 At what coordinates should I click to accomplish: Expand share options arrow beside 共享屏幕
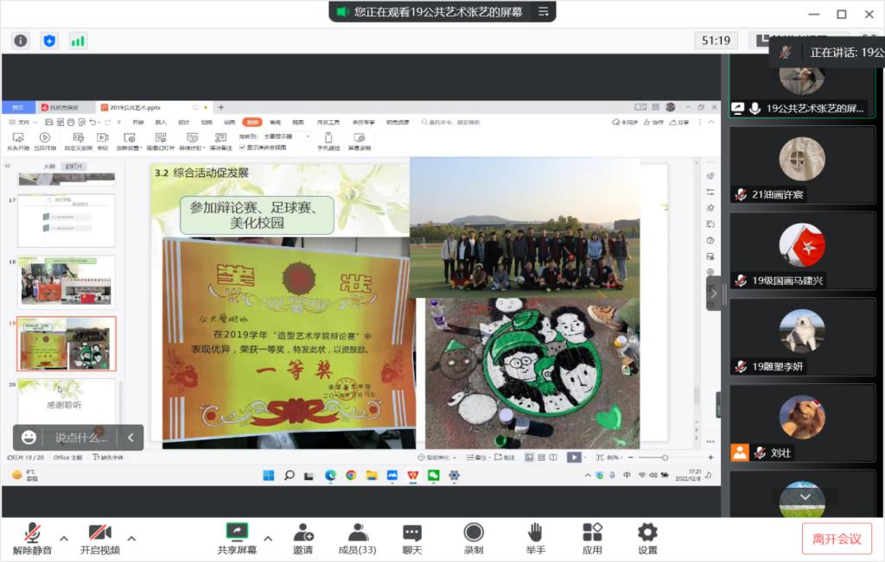point(268,539)
